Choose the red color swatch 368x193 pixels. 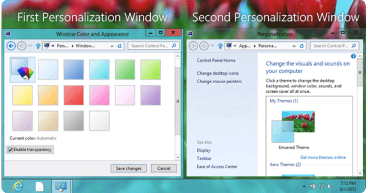[74, 95]
